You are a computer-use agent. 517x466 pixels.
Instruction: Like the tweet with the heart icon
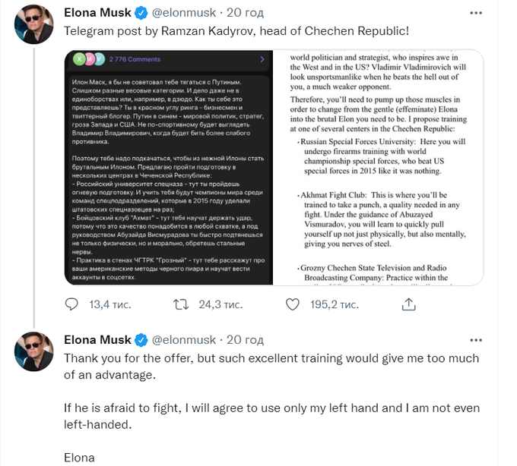(293, 304)
